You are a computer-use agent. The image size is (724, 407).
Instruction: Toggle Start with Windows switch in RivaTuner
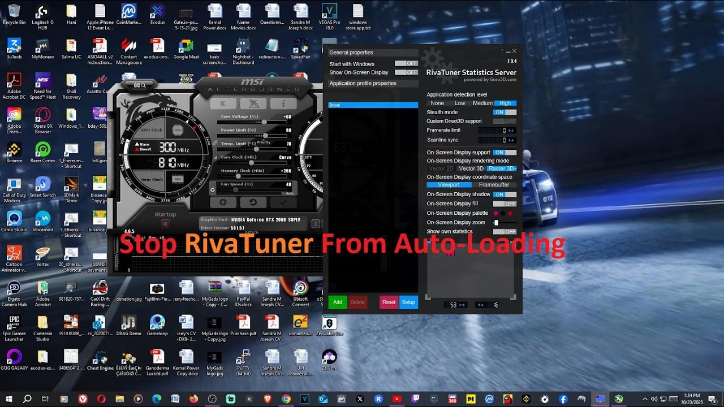406,64
